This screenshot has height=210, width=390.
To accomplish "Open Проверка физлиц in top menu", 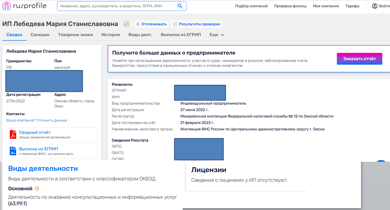I will pyautogui.click(x=290, y=6).
